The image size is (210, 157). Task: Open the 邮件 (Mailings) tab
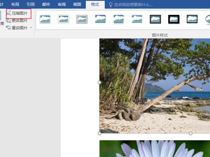point(46,5)
